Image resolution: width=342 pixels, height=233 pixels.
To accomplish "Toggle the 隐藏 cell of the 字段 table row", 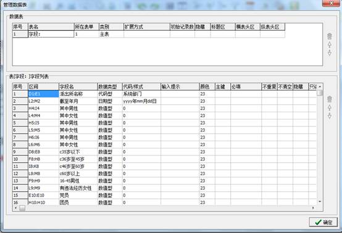I will [202, 34].
